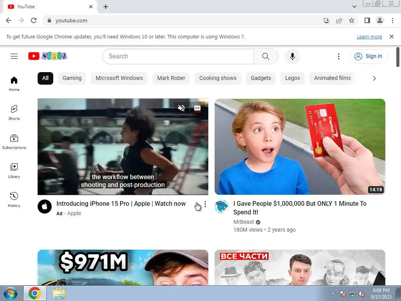Open the Windows Start menu

[11, 293]
